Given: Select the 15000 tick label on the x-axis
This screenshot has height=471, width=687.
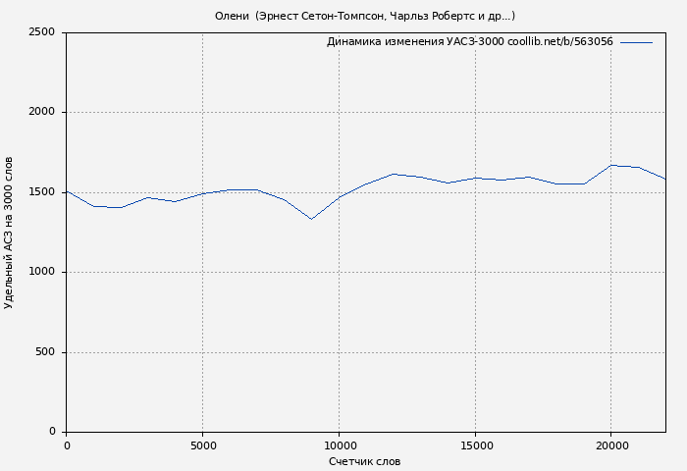Looking at the screenshot, I should pos(475,445).
